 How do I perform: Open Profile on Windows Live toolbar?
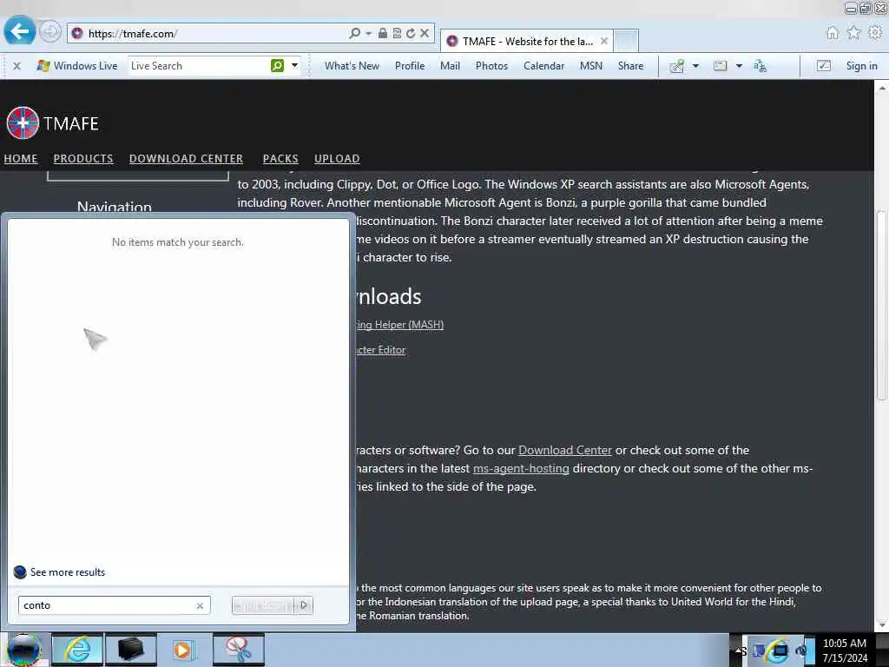tap(410, 66)
